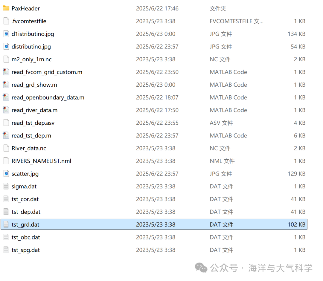Select the tst_grd.dat file icon
Screen dimensions: 323x281
coord(6,225)
